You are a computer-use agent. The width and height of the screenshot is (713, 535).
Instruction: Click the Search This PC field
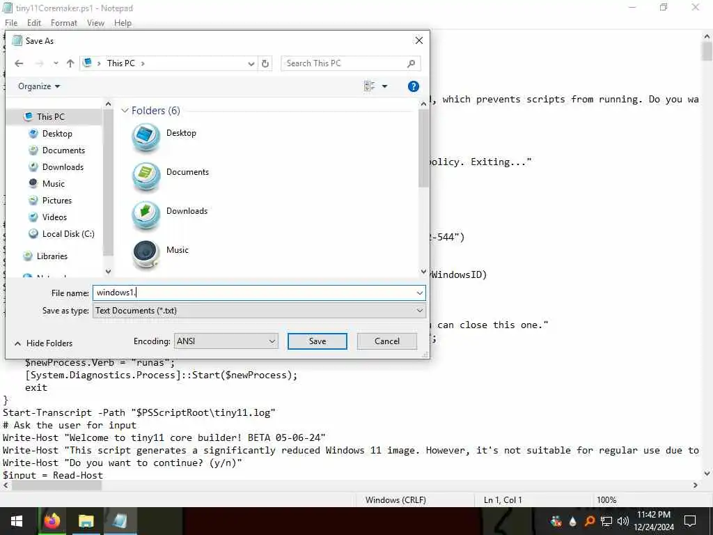[x=350, y=63]
